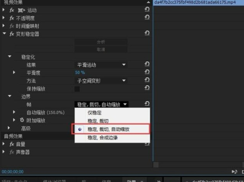Expand the 时间重映射 effect
This screenshot has height=182, width=244.
(4, 26)
